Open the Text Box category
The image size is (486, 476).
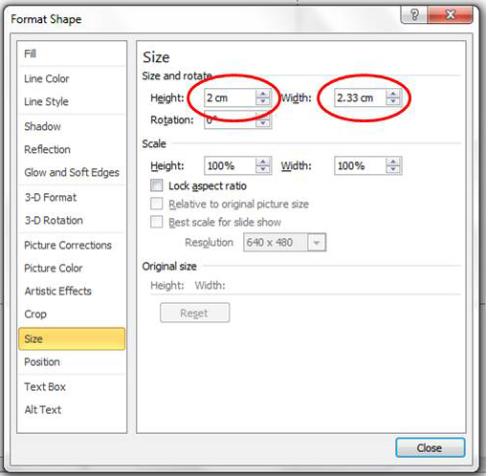(x=72, y=386)
